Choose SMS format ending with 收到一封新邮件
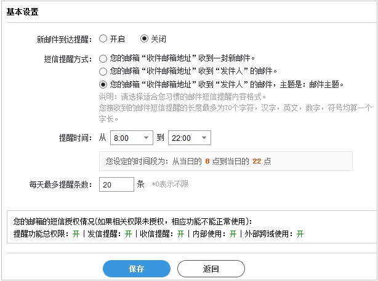Screen dimensions: 378x281 click(103, 58)
